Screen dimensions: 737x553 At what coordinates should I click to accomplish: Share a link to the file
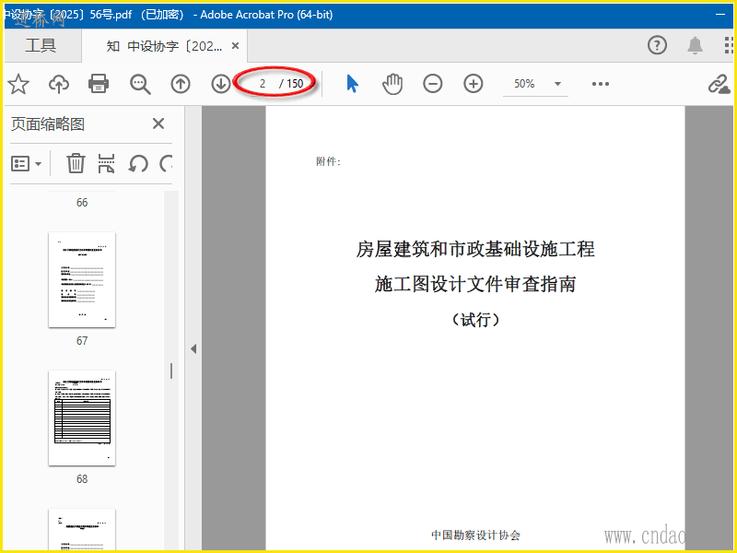tap(719, 84)
